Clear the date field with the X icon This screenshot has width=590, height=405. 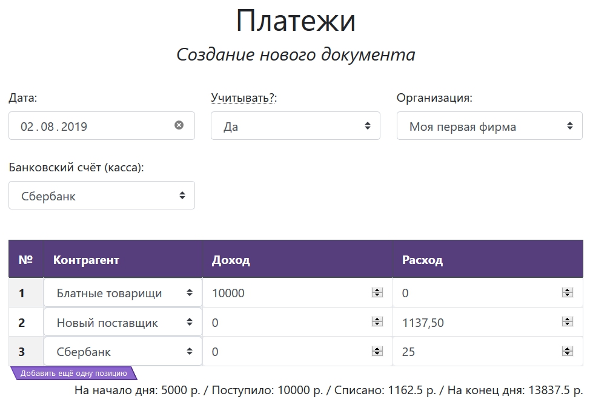pos(179,125)
